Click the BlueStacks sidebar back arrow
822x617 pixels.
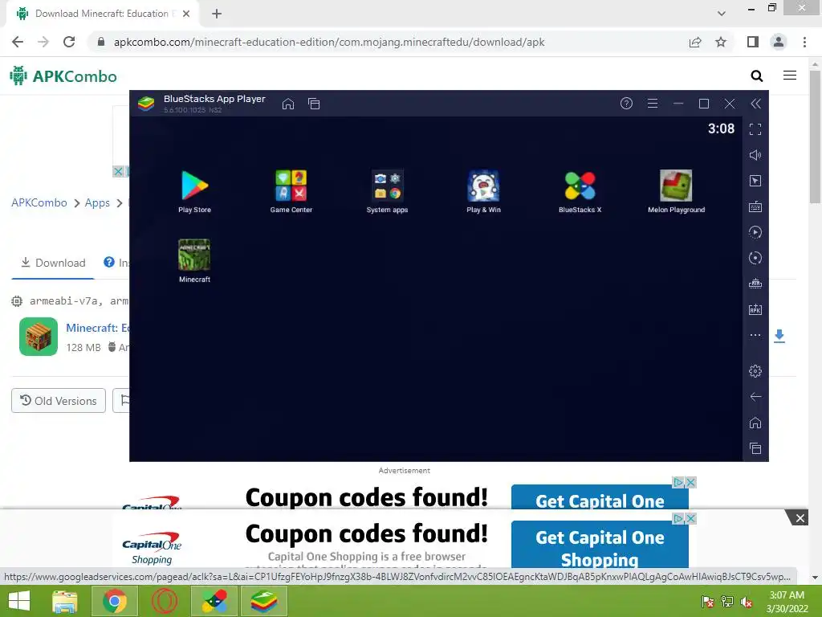tap(755, 397)
